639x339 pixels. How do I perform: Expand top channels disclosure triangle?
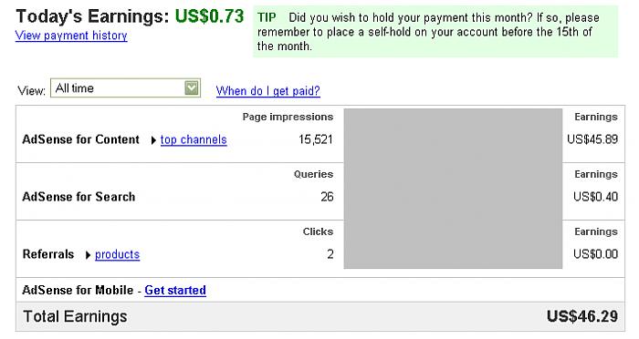click(153, 140)
